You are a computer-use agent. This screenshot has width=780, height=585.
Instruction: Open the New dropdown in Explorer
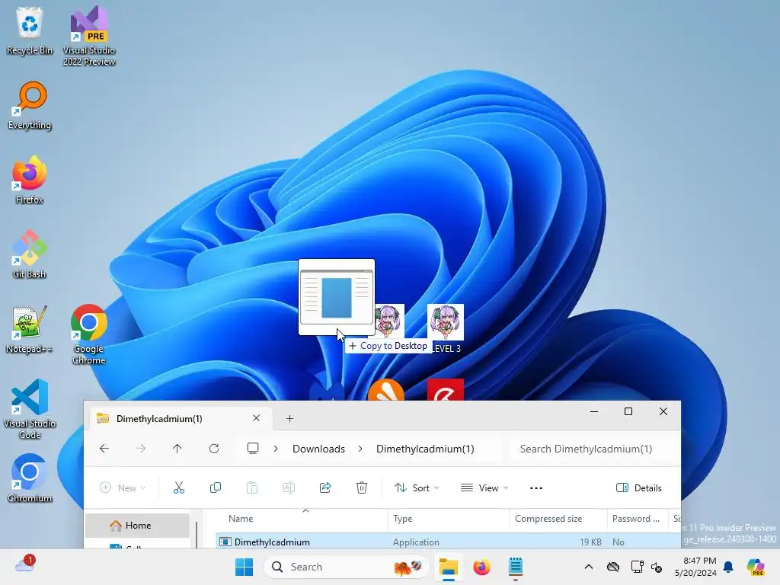pos(123,488)
